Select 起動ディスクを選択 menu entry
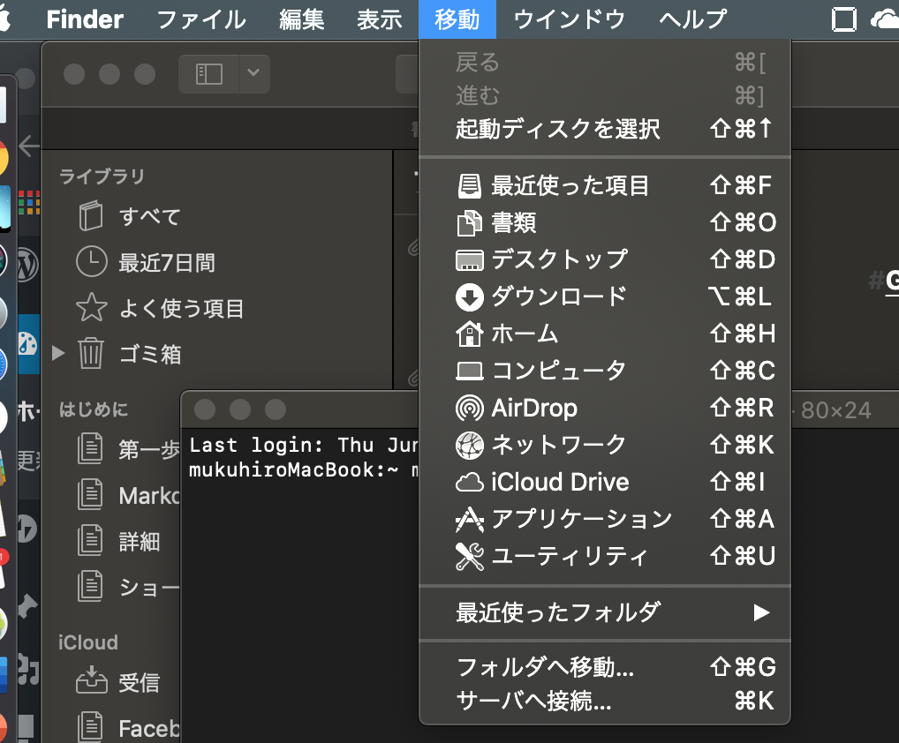The height and width of the screenshot is (743, 899). [605, 129]
